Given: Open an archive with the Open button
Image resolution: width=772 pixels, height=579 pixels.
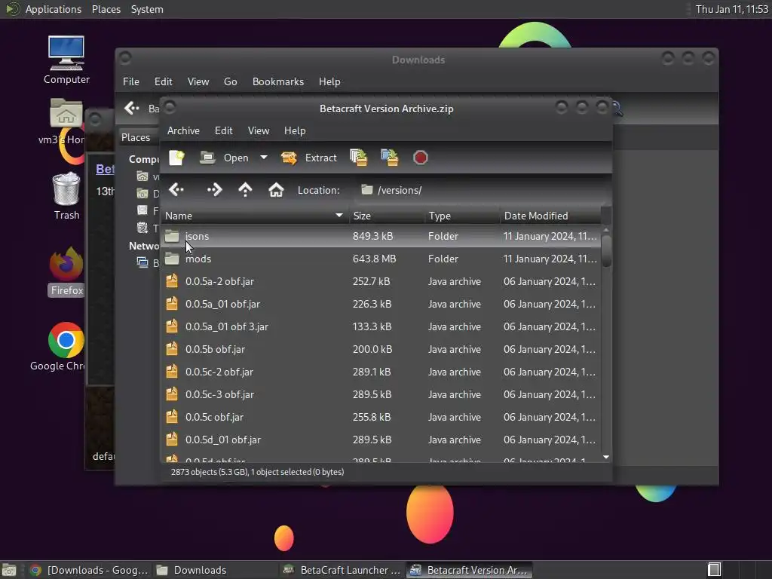Looking at the screenshot, I should pos(225,158).
